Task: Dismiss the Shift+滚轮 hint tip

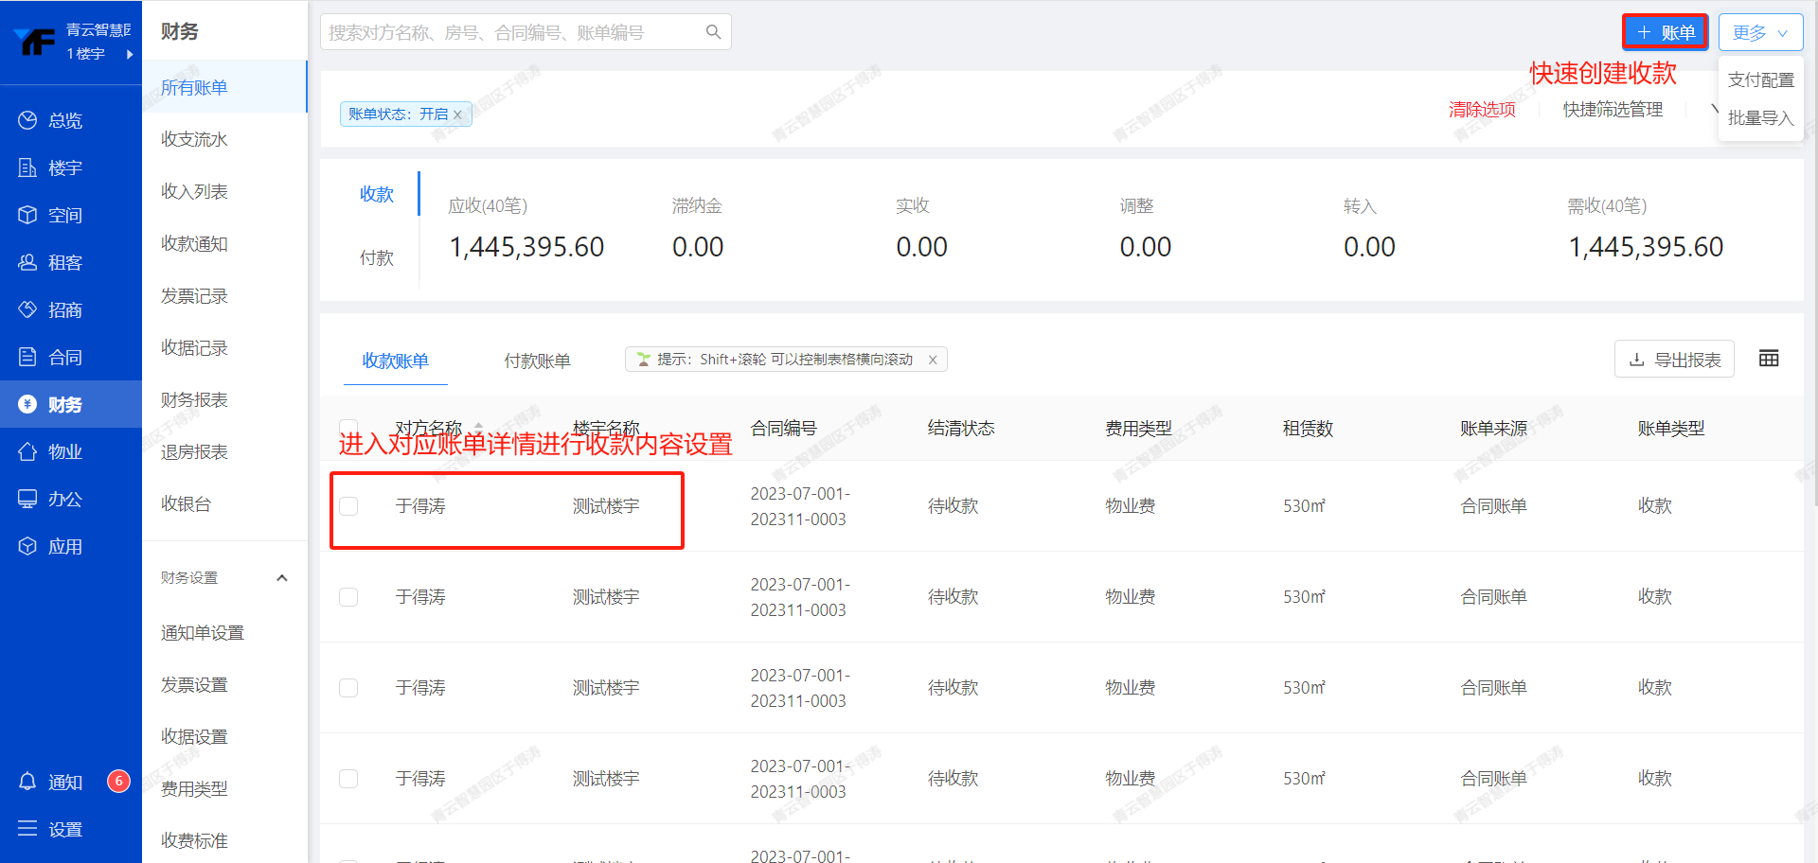Action: [x=933, y=360]
